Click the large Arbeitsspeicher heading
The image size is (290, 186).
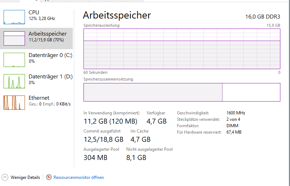(x=117, y=15)
